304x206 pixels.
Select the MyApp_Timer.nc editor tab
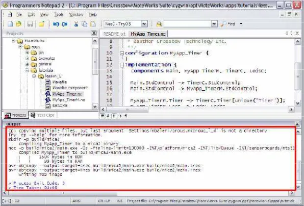(x=148, y=34)
